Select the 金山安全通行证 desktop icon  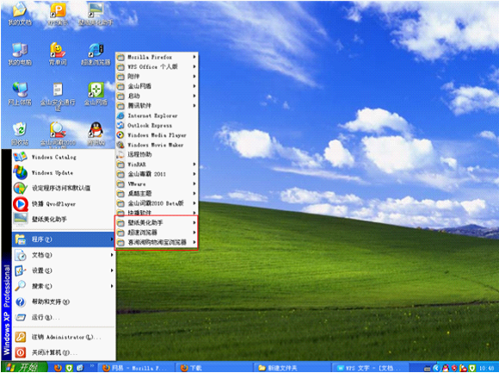(x=58, y=96)
